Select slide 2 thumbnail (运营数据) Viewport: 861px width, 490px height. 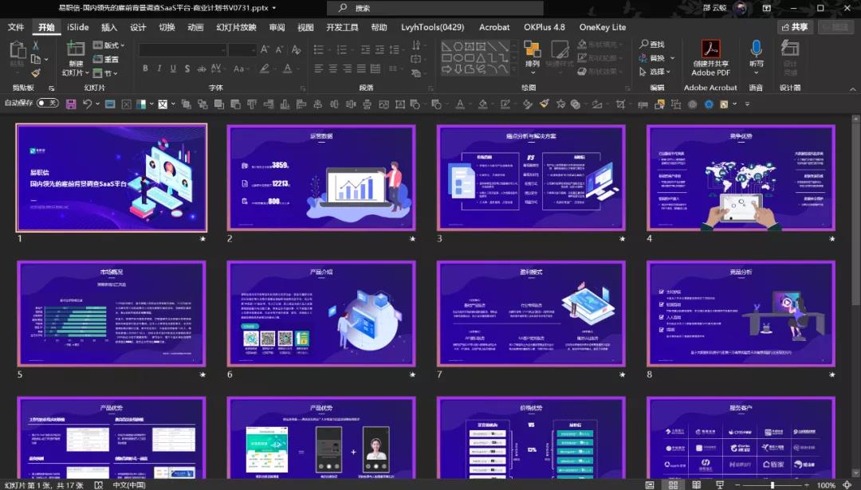(321, 178)
